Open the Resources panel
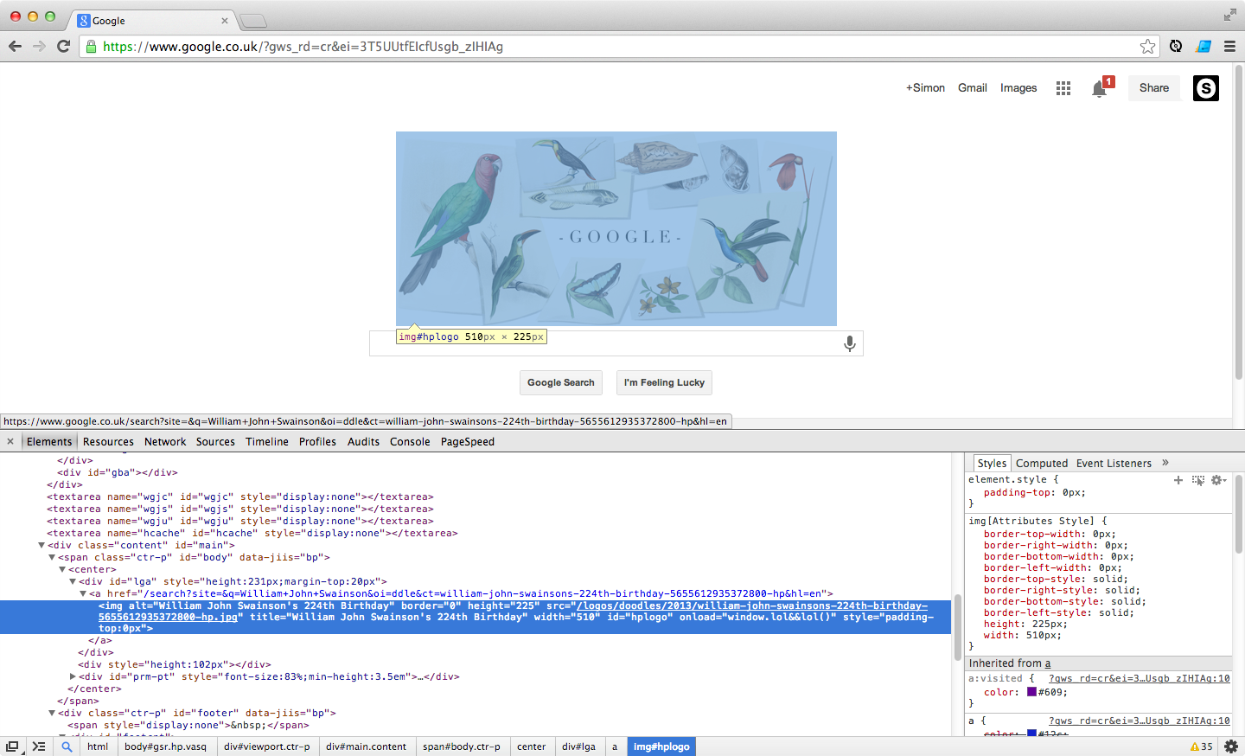The width and height of the screenshot is (1245, 756). coord(108,441)
